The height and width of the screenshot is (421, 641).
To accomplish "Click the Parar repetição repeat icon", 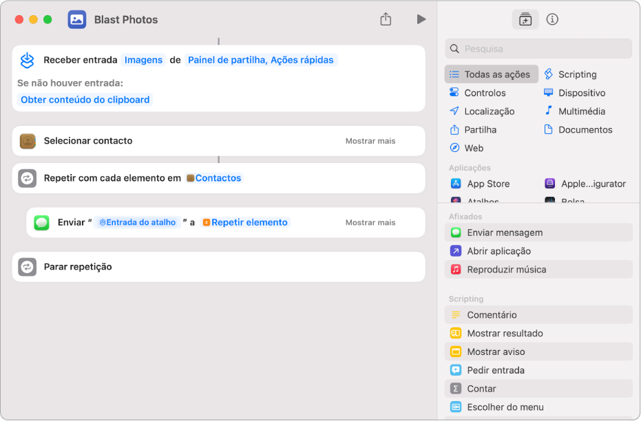I will 28,267.
